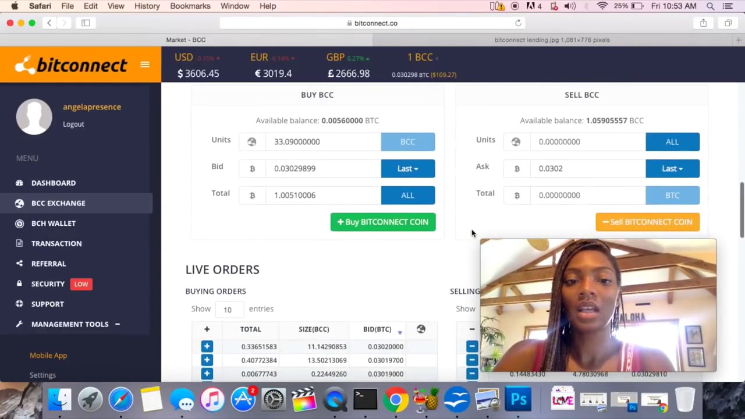This screenshot has width=745, height=419.
Task: Click the BCH Wallet circle icon
Action: point(19,223)
